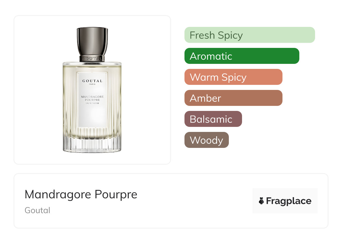
Task: Click Mandragore Pourpre text on bottle label
Action: (x=92, y=98)
